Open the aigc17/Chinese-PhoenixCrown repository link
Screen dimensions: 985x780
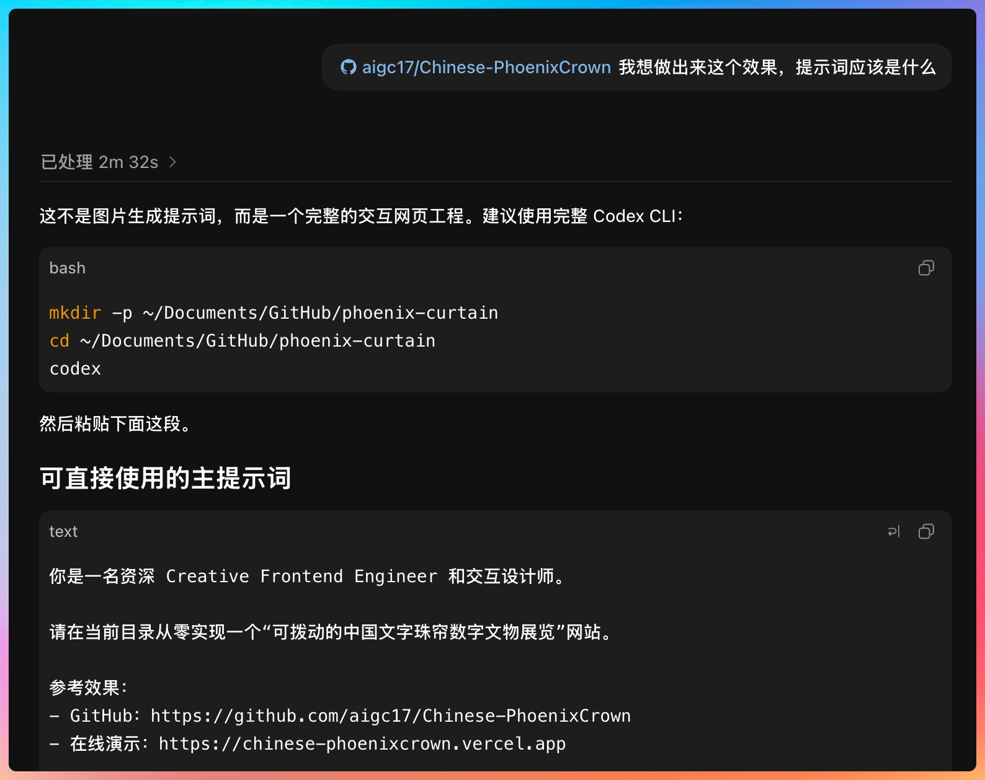tap(486, 67)
